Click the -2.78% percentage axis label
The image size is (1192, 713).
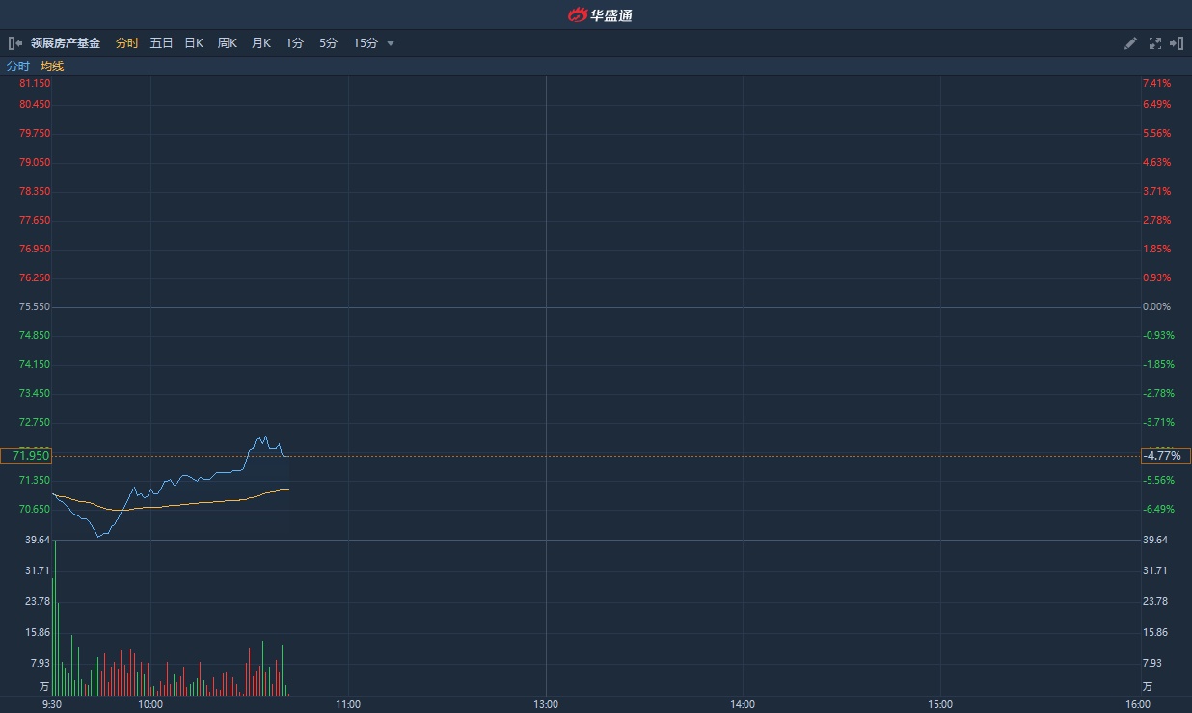pyautogui.click(x=1158, y=393)
